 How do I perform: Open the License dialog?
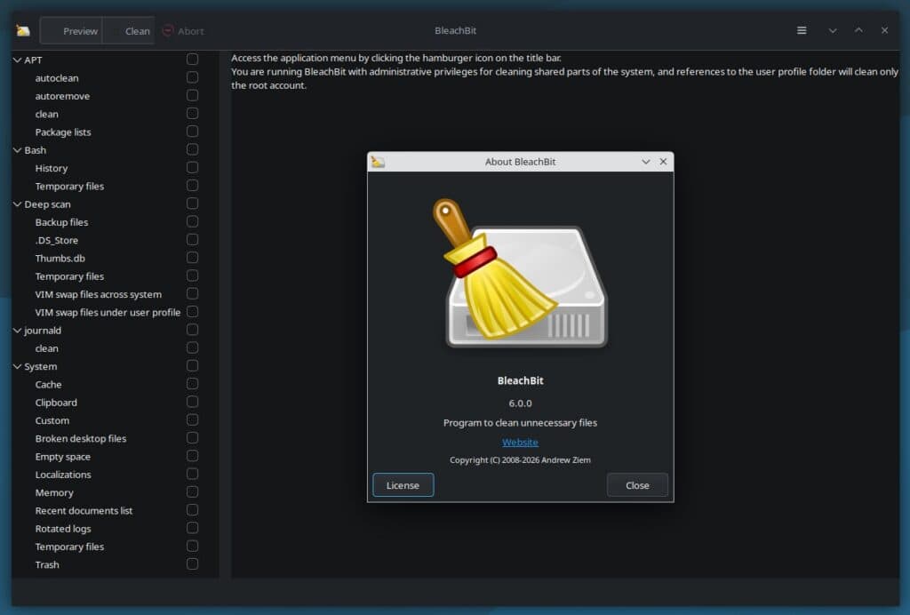(x=403, y=485)
